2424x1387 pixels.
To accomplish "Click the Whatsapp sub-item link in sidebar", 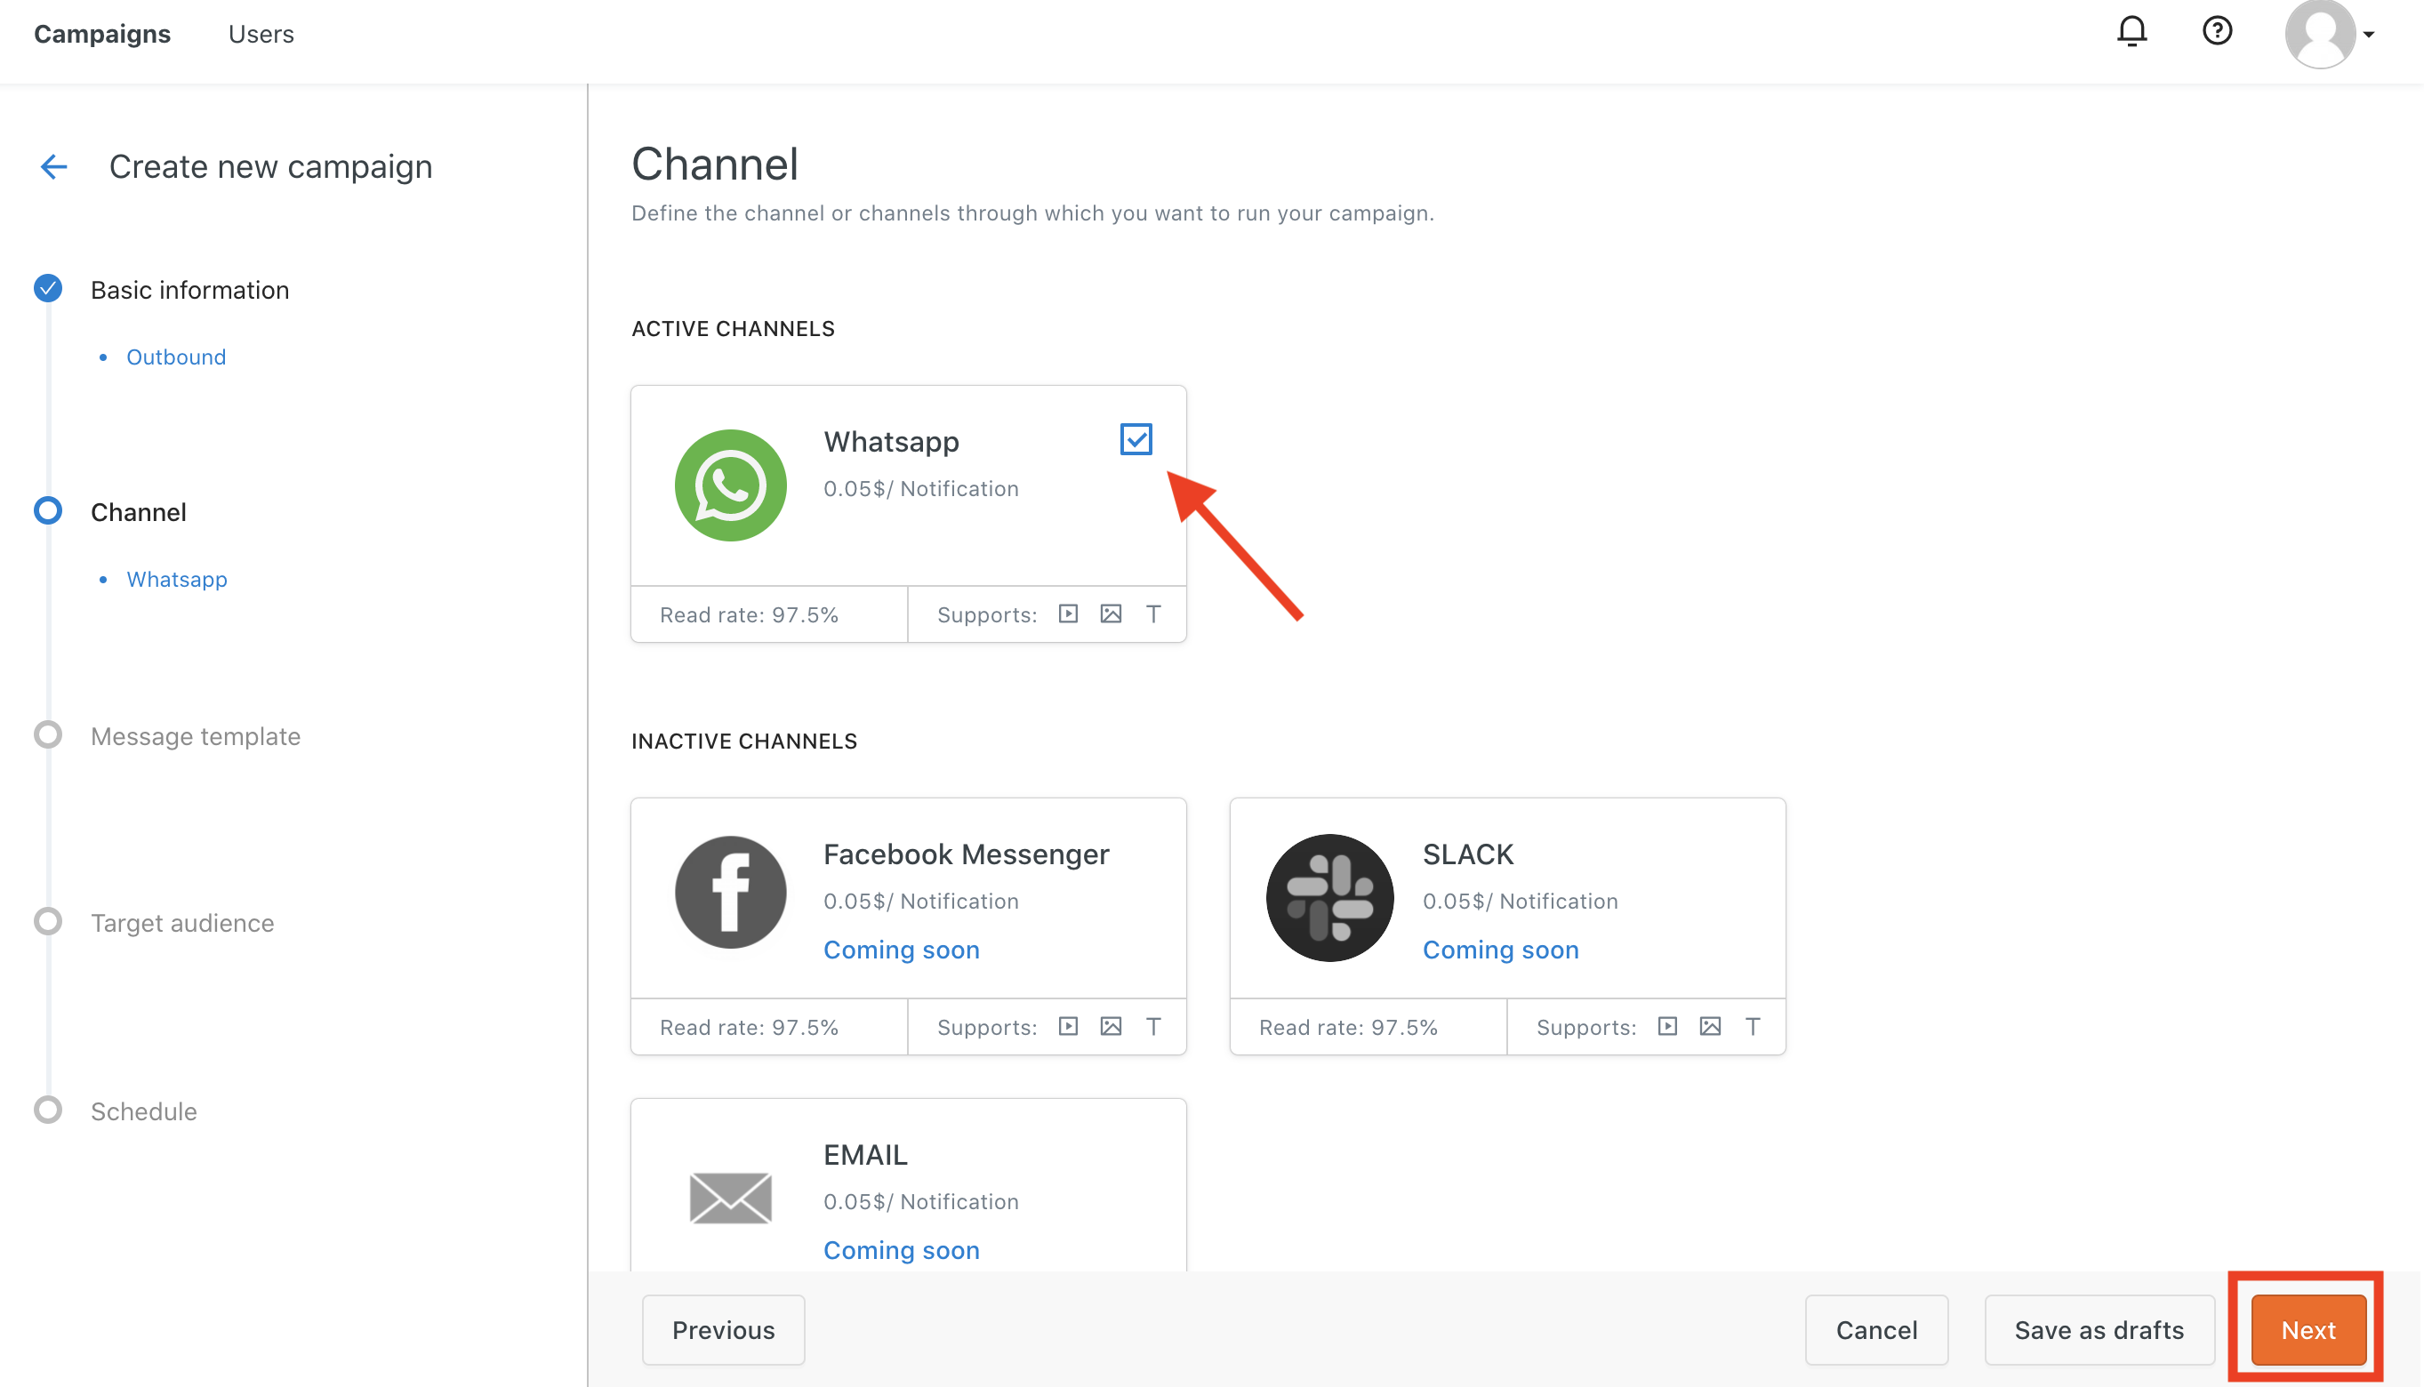I will pyautogui.click(x=177, y=579).
